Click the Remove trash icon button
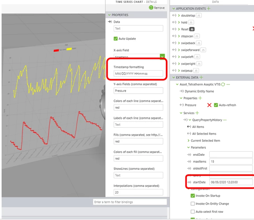 coord(151,8)
